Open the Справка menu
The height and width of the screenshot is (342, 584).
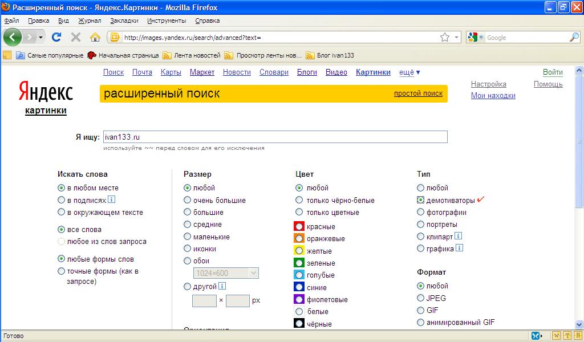click(x=208, y=21)
